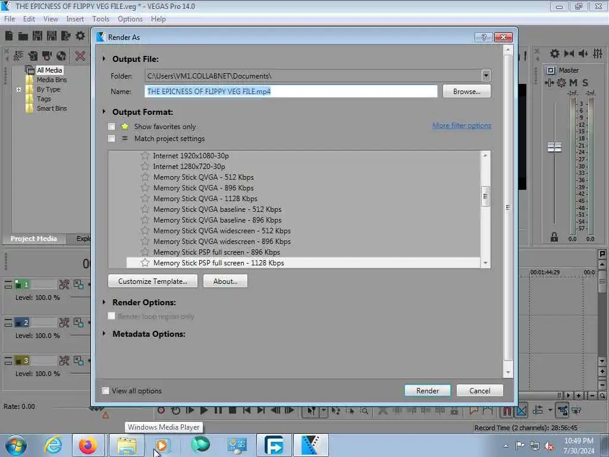
Task: Select the Internet 1280x720-30p template
Action: pyautogui.click(x=189, y=167)
